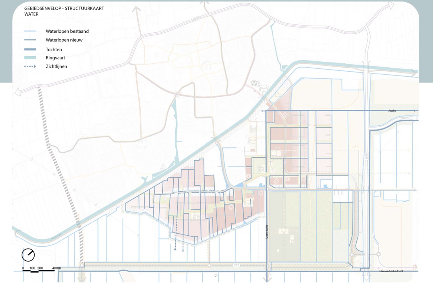The width and height of the screenshot is (433, 295).
Task: Click the Waterlopen bestaand legend line
Action: 30,31
